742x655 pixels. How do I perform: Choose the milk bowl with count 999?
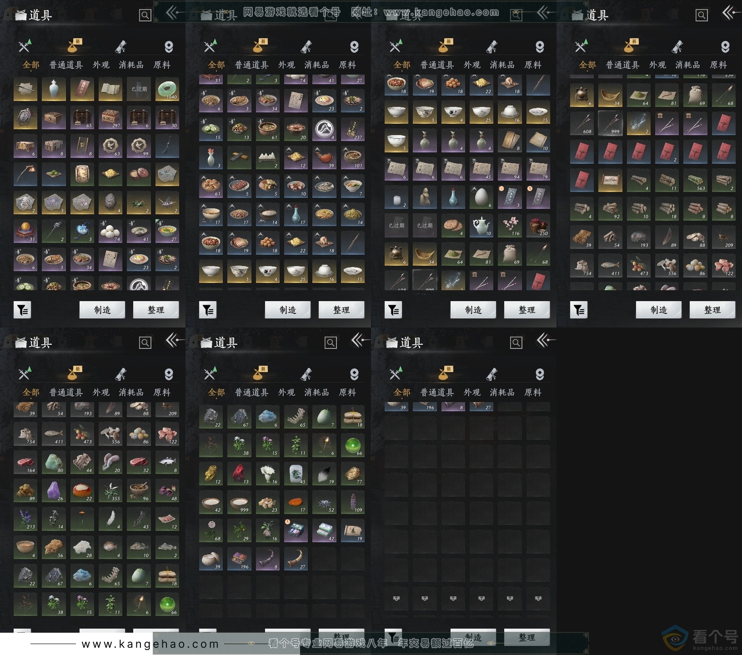click(239, 502)
